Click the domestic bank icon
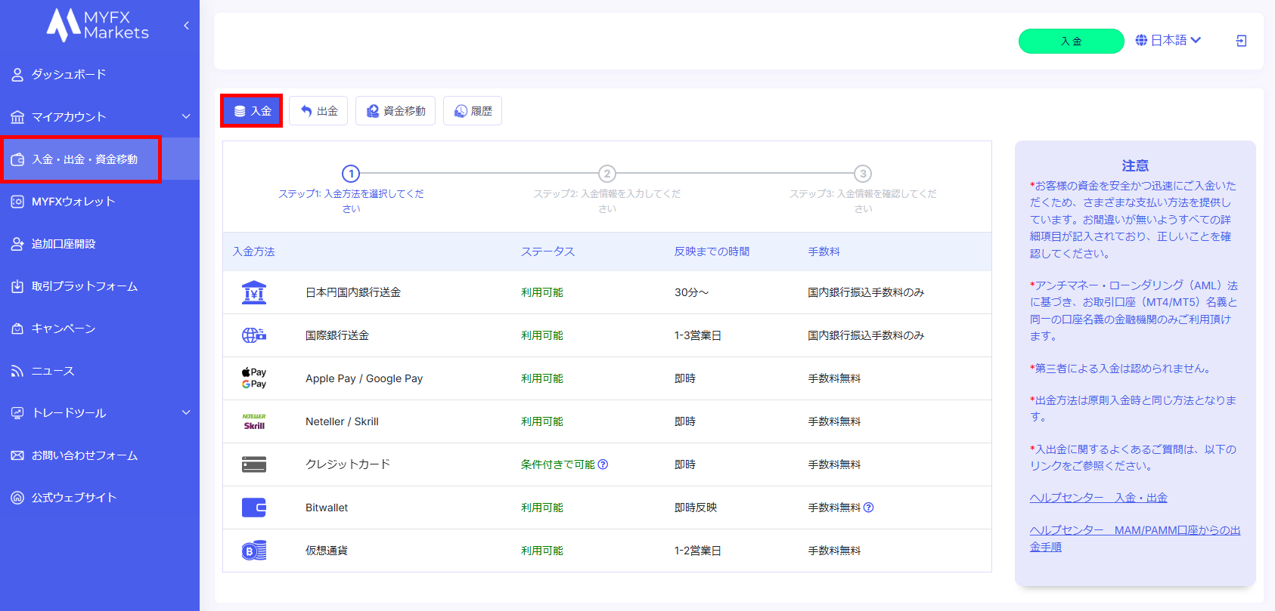Image resolution: width=1275 pixels, height=611 pixels. tap(254, 292)
